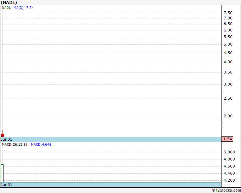Click the MACD(26,12,9) indicator label
Screen dimensions: 241x193
tap(15, 145)
